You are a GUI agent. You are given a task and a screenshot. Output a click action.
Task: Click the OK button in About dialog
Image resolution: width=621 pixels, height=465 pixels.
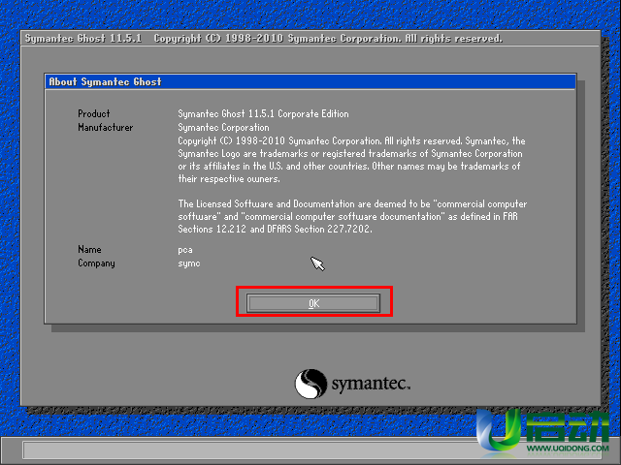[313, 303]
